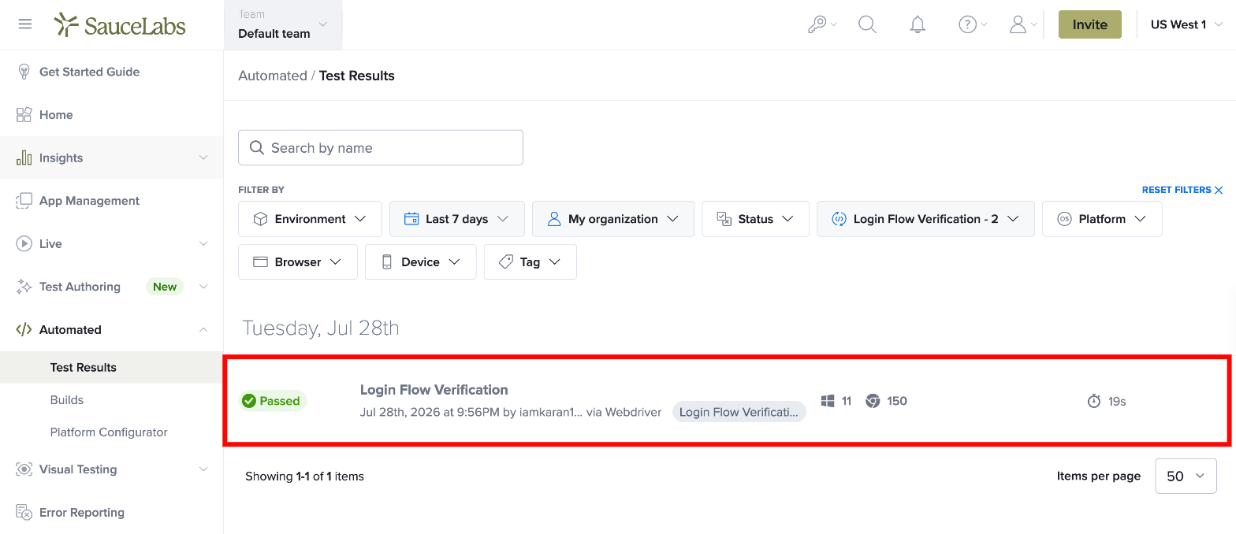Open the notifications bell
The height and width of the screenshot is (534, 1236).
[x=918, y=24]
